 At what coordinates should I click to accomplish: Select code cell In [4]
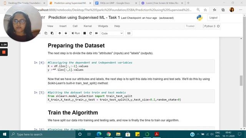coord(131,66)
